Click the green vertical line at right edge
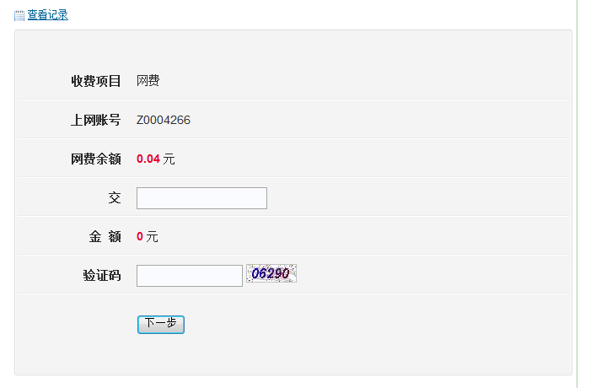596x388 pixels. point(577,194)
